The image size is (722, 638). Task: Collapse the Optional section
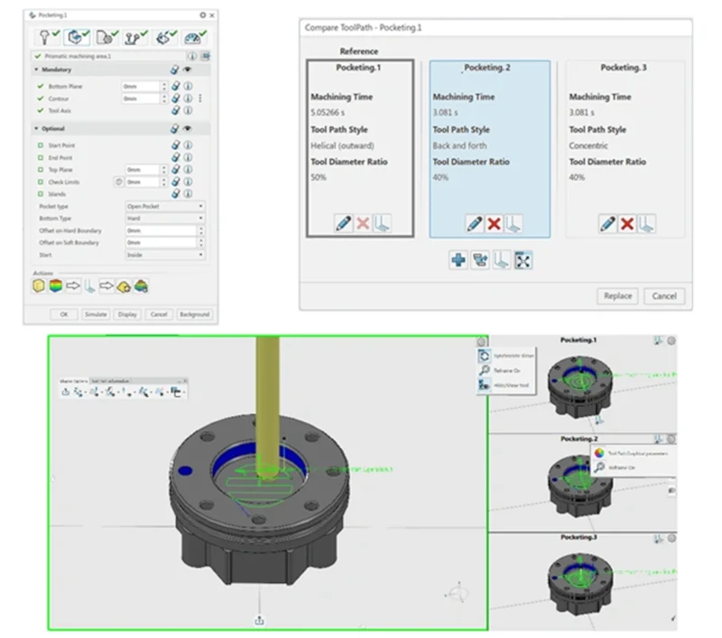pyautogui.click(x=36, y=129)
